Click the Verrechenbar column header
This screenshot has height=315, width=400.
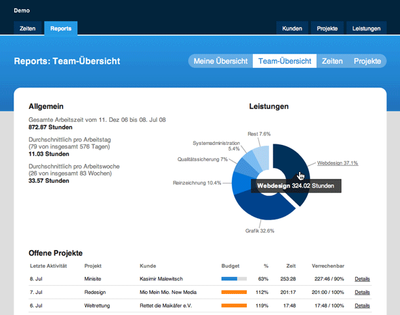[x=328, y=266]
